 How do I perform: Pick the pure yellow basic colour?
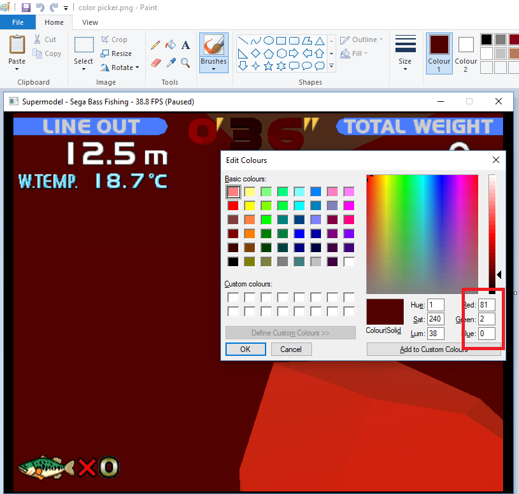(x=250, y=206)
